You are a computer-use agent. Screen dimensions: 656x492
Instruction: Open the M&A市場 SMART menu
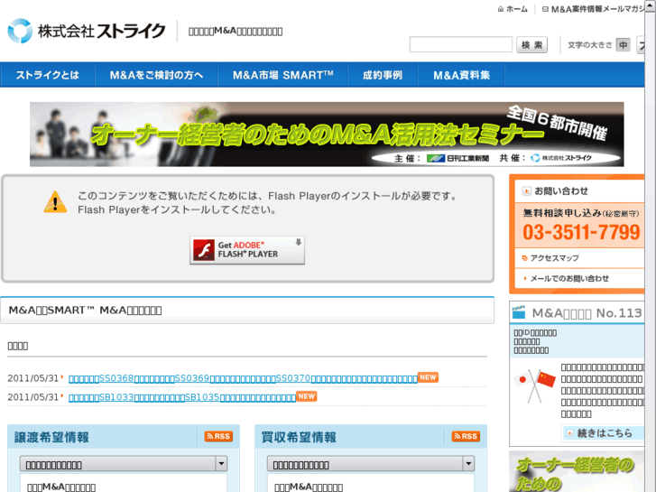click(282, 75)
